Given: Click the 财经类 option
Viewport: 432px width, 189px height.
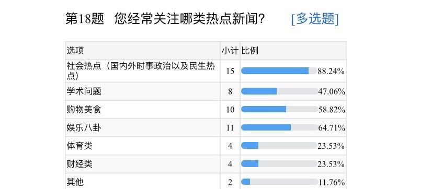Looking at the screenshot, I should (x=79, y=164).
